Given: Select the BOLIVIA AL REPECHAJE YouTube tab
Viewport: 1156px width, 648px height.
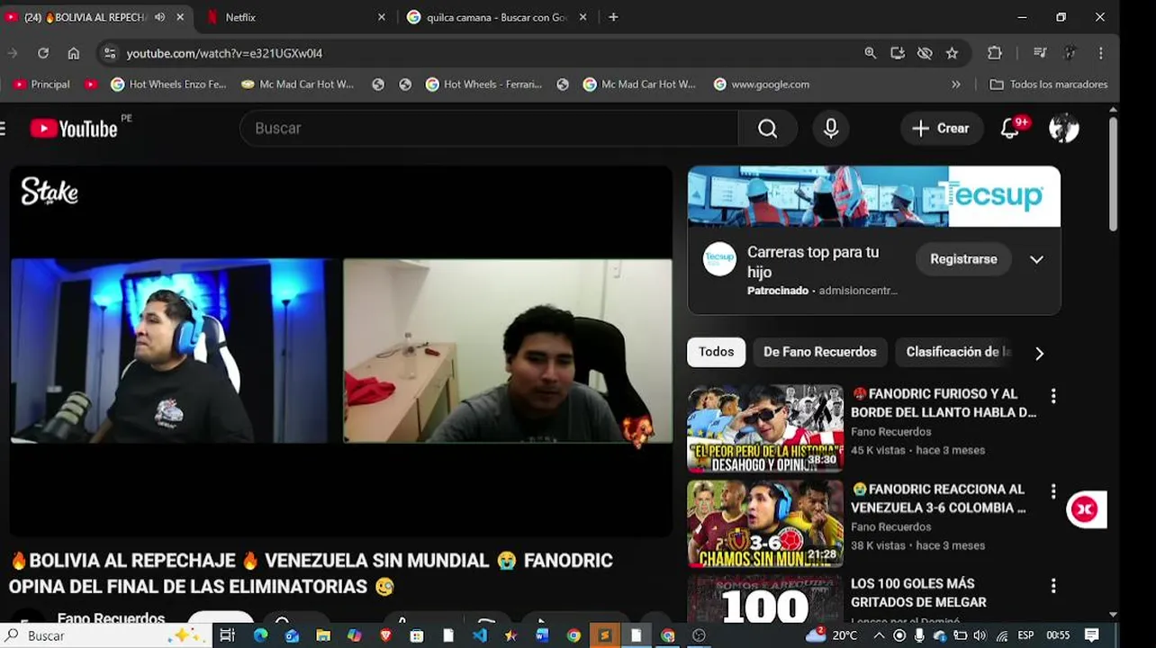Looking at the screenshot, I should point(86,17).
